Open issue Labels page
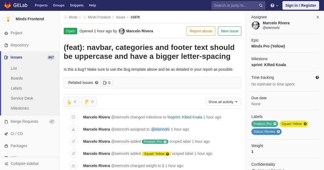324x170 pixels. click(x=16, y=88)
